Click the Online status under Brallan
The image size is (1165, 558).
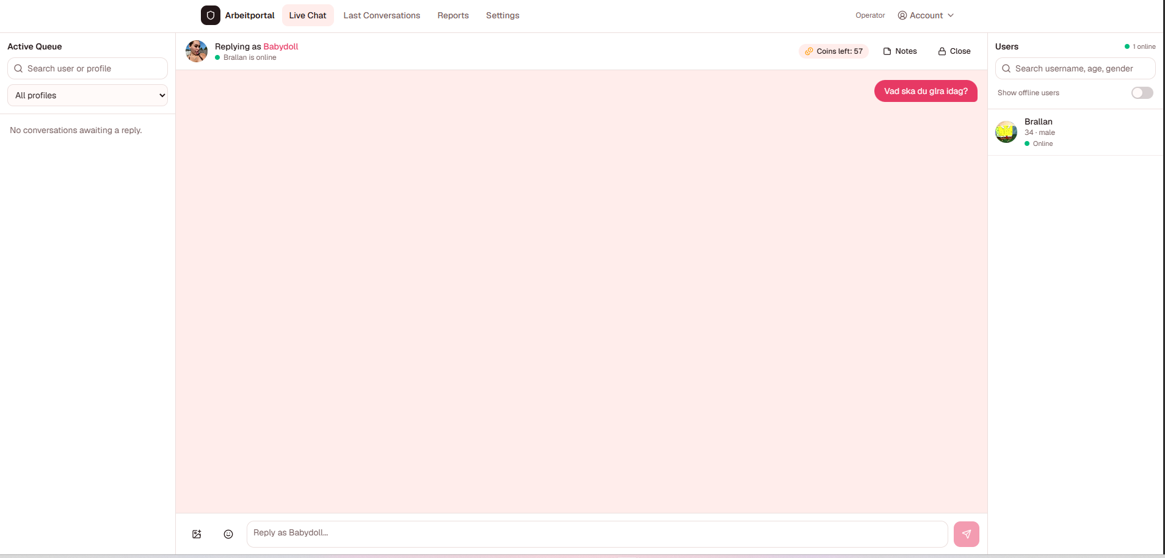(x=1039, y=143)
